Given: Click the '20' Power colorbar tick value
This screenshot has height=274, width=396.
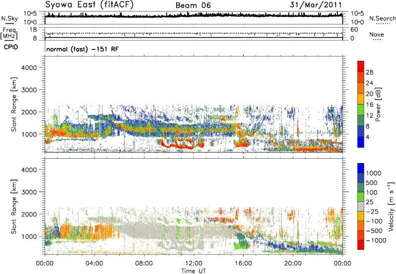Looking at the screenshot, I should pyautogui.click(x=369, y=94).
